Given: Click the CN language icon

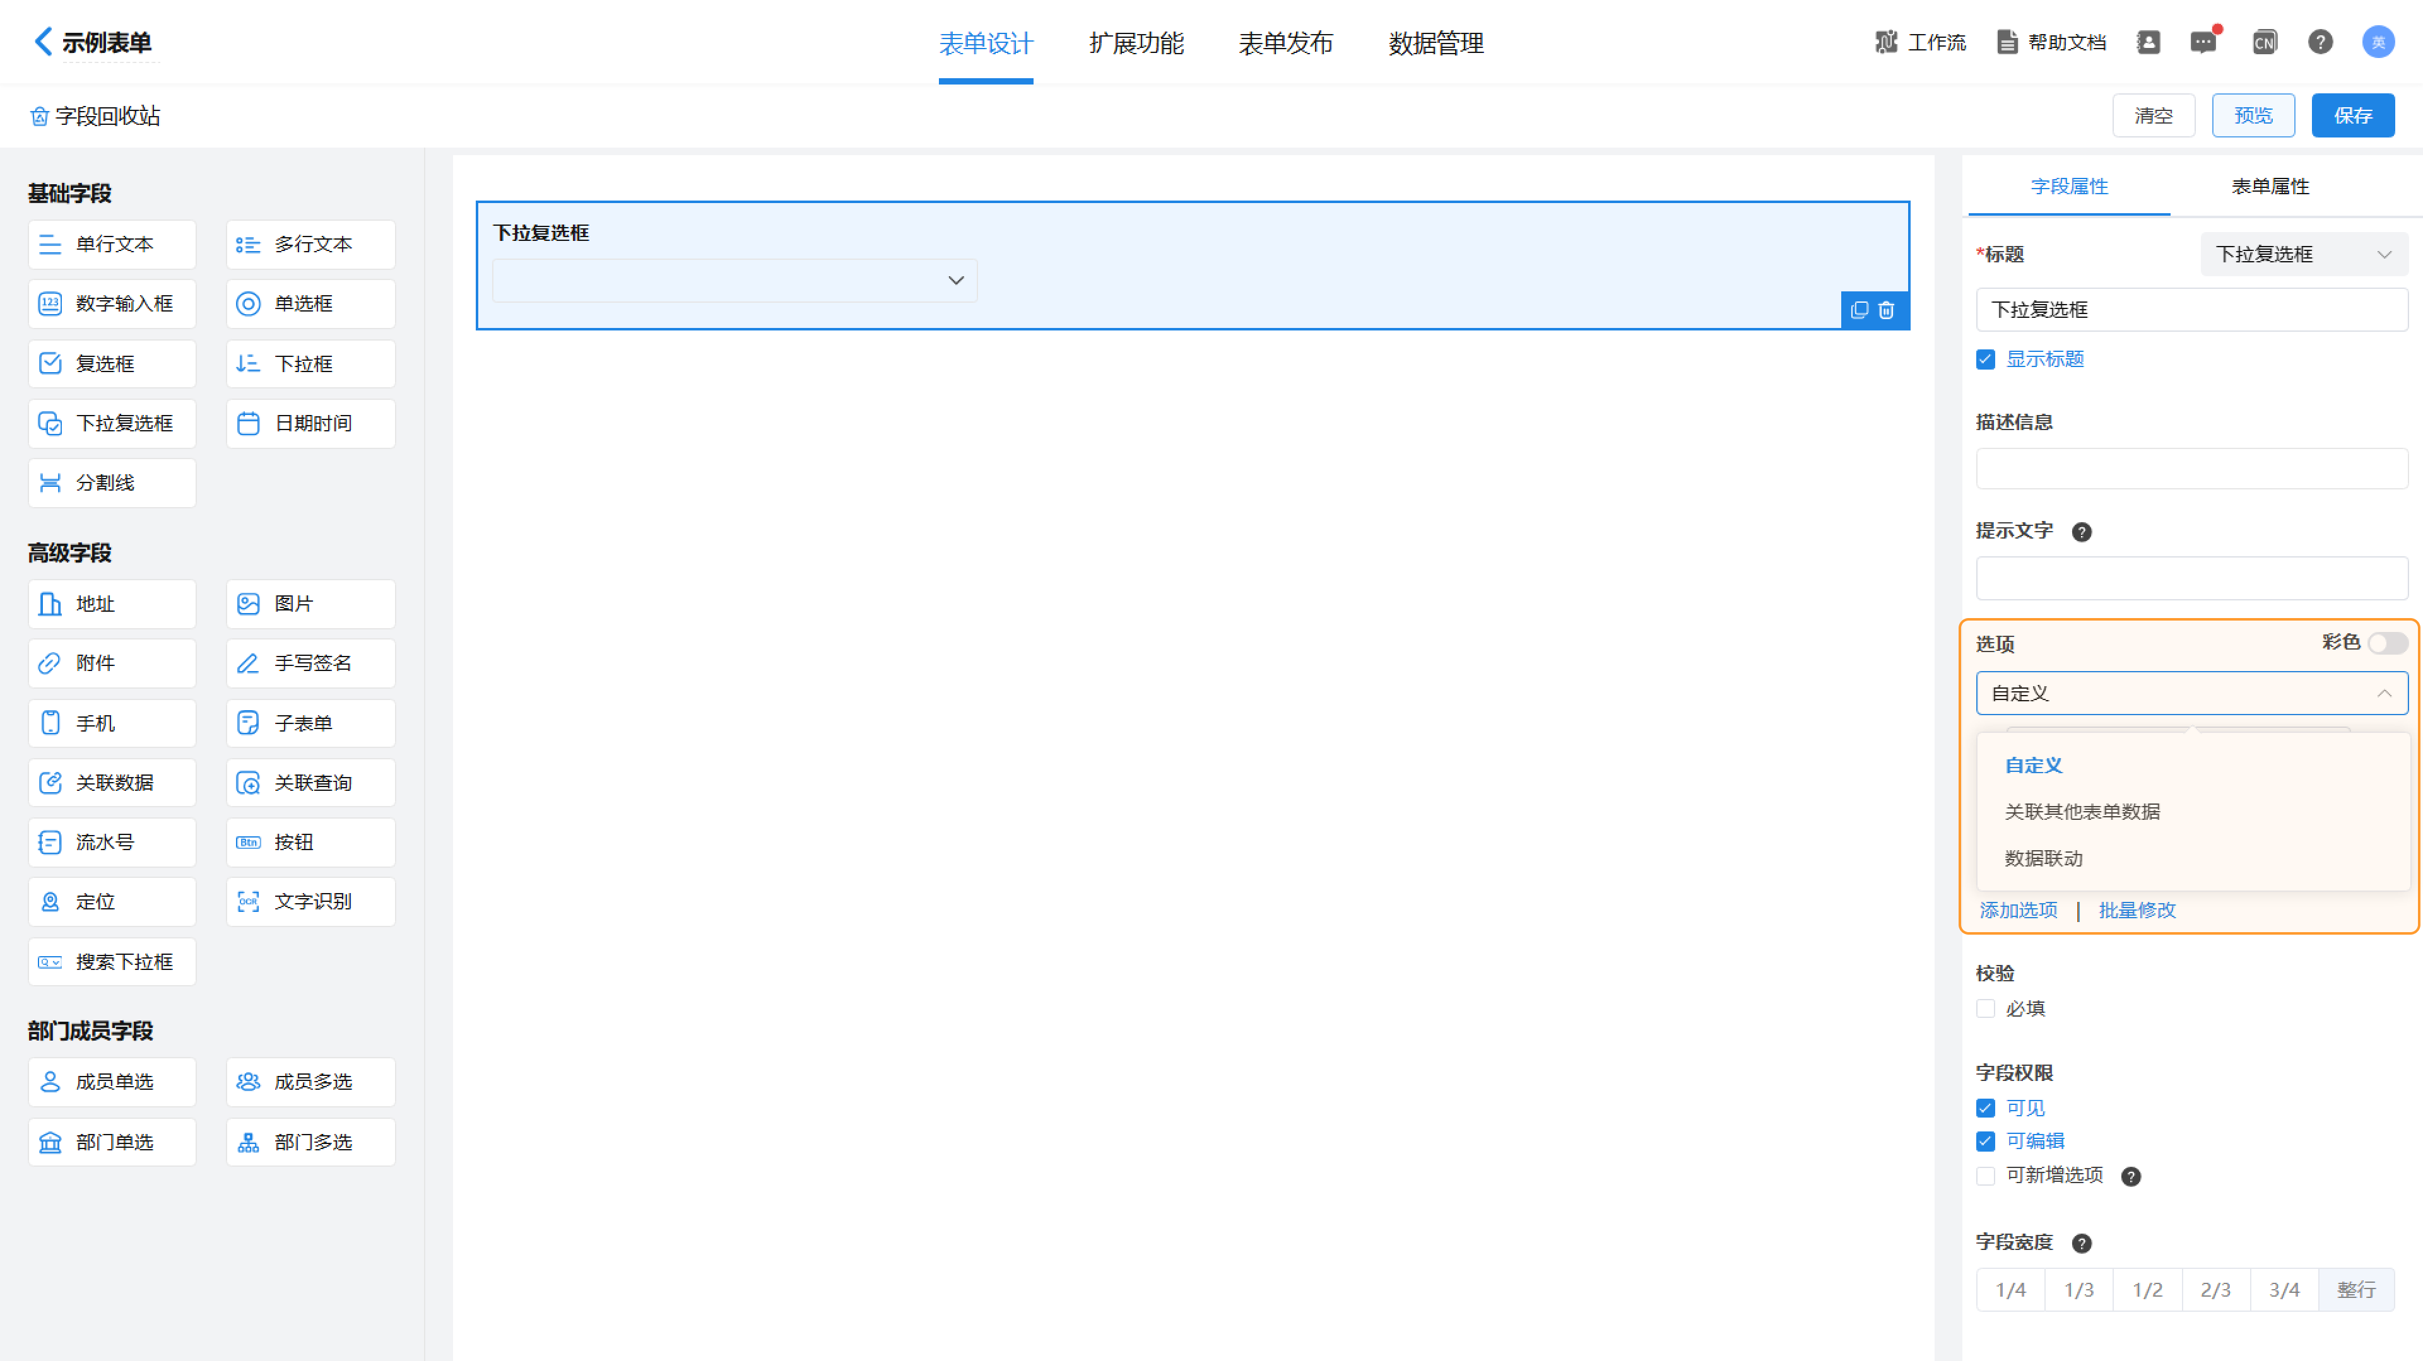Looking at the screenshot, I should (x=2263, y=42).
